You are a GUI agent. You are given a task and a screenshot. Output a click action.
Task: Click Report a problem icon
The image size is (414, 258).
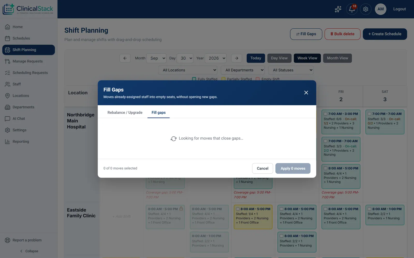pyautogui.click(x=8, y=240)
